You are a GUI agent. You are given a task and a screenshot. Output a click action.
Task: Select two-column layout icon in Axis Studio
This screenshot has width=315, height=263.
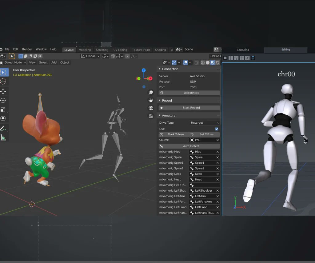pos(231,58)
